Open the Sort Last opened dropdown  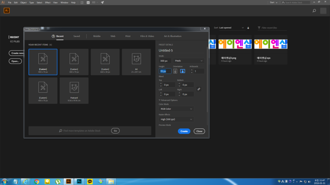[231, 28]
